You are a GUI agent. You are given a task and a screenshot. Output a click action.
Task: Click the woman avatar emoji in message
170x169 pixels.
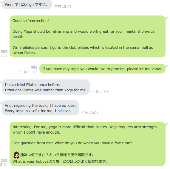[x=16, y=155]
